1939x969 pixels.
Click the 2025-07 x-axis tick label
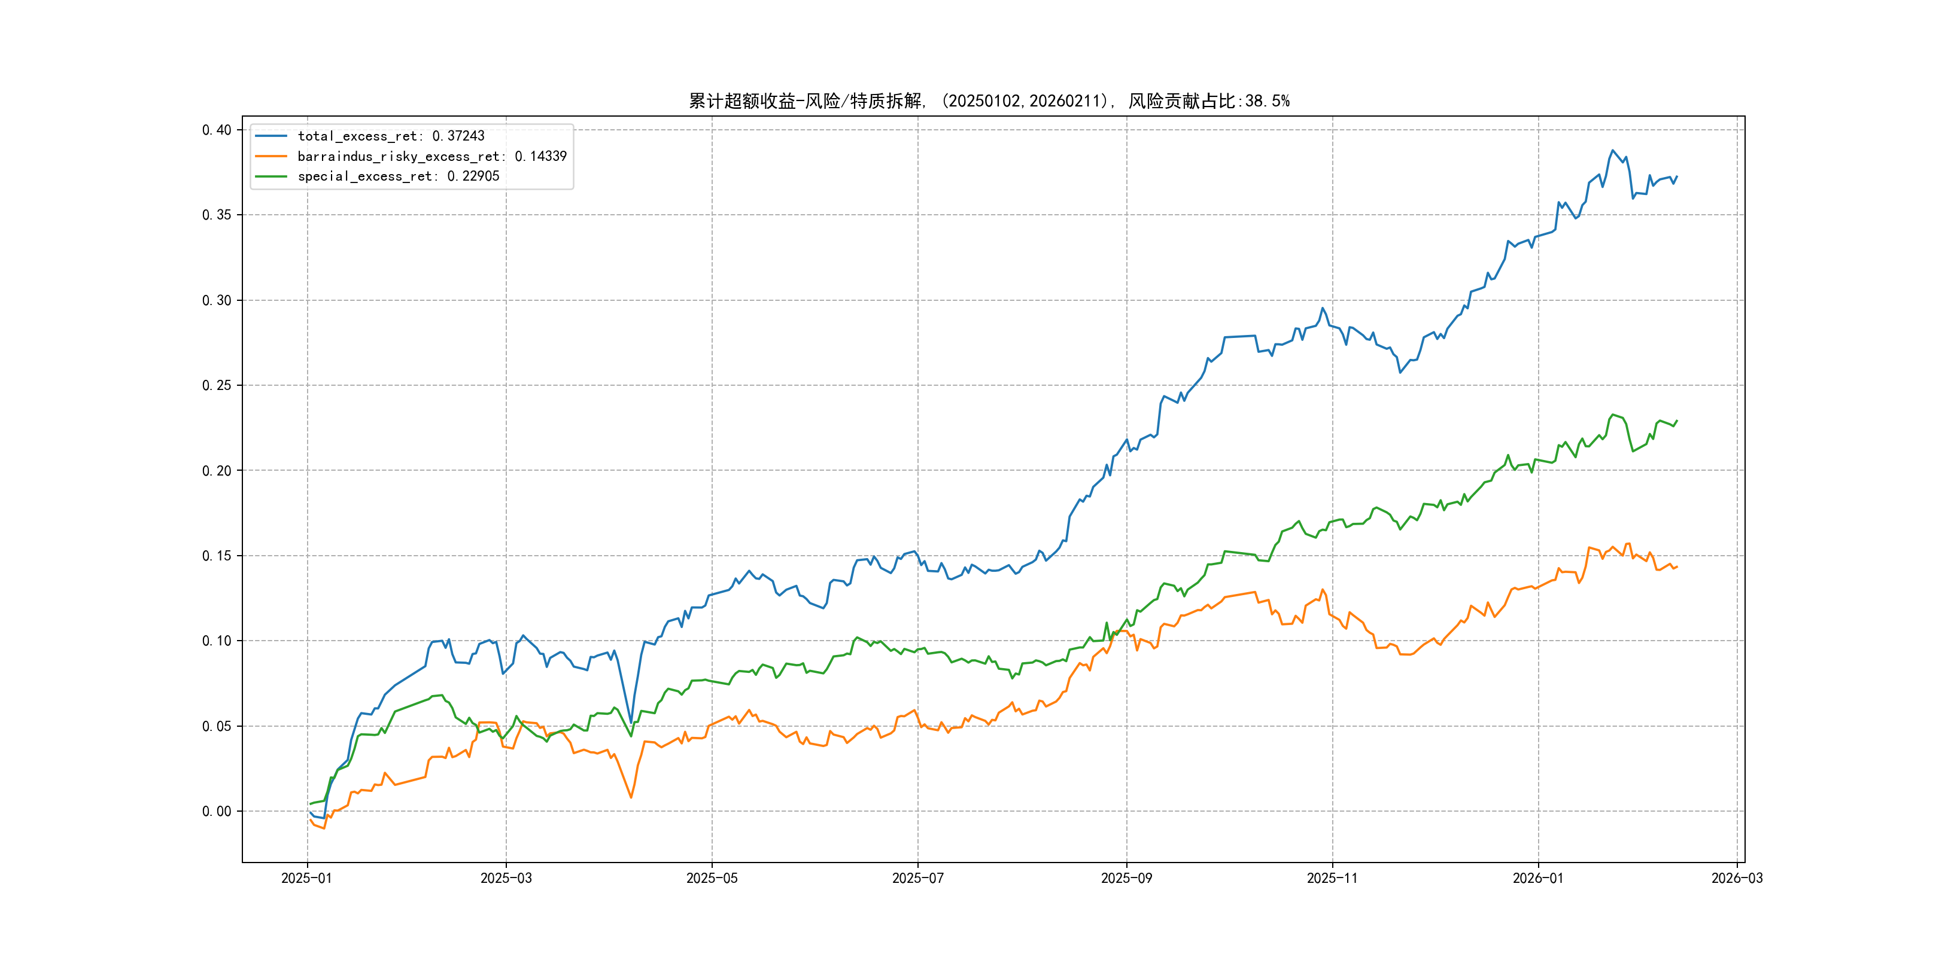[x=917, y=878]
